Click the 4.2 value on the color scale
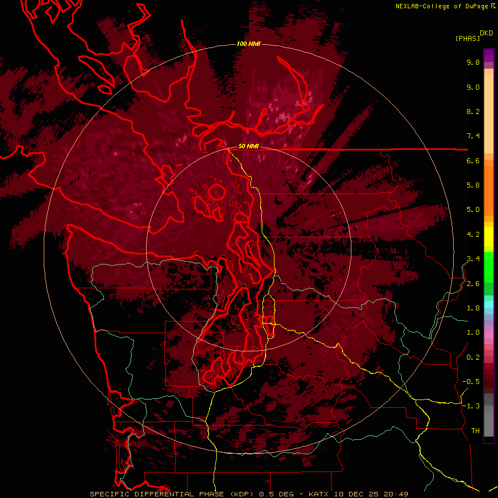498x498 pixels. [473, 235]
